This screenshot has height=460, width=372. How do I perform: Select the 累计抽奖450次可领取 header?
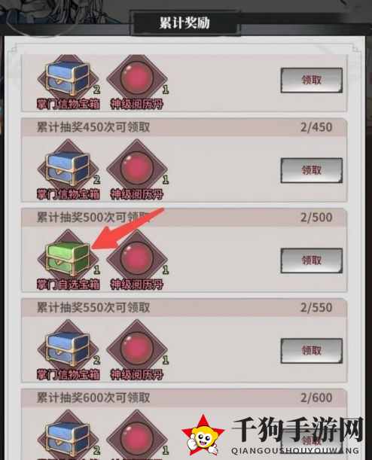coord(93,127)
